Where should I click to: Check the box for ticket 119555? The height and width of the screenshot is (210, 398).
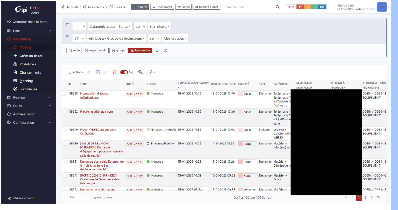point(65,94)
